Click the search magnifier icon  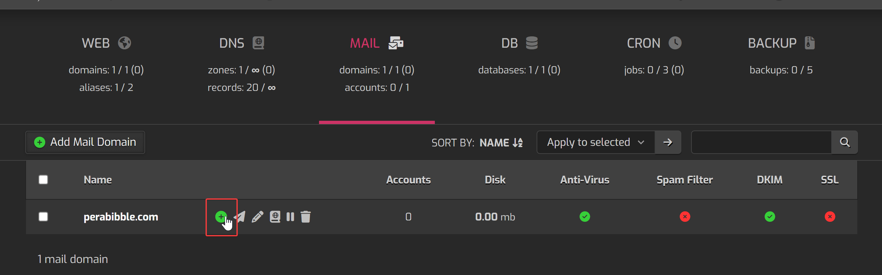(844, 142)
